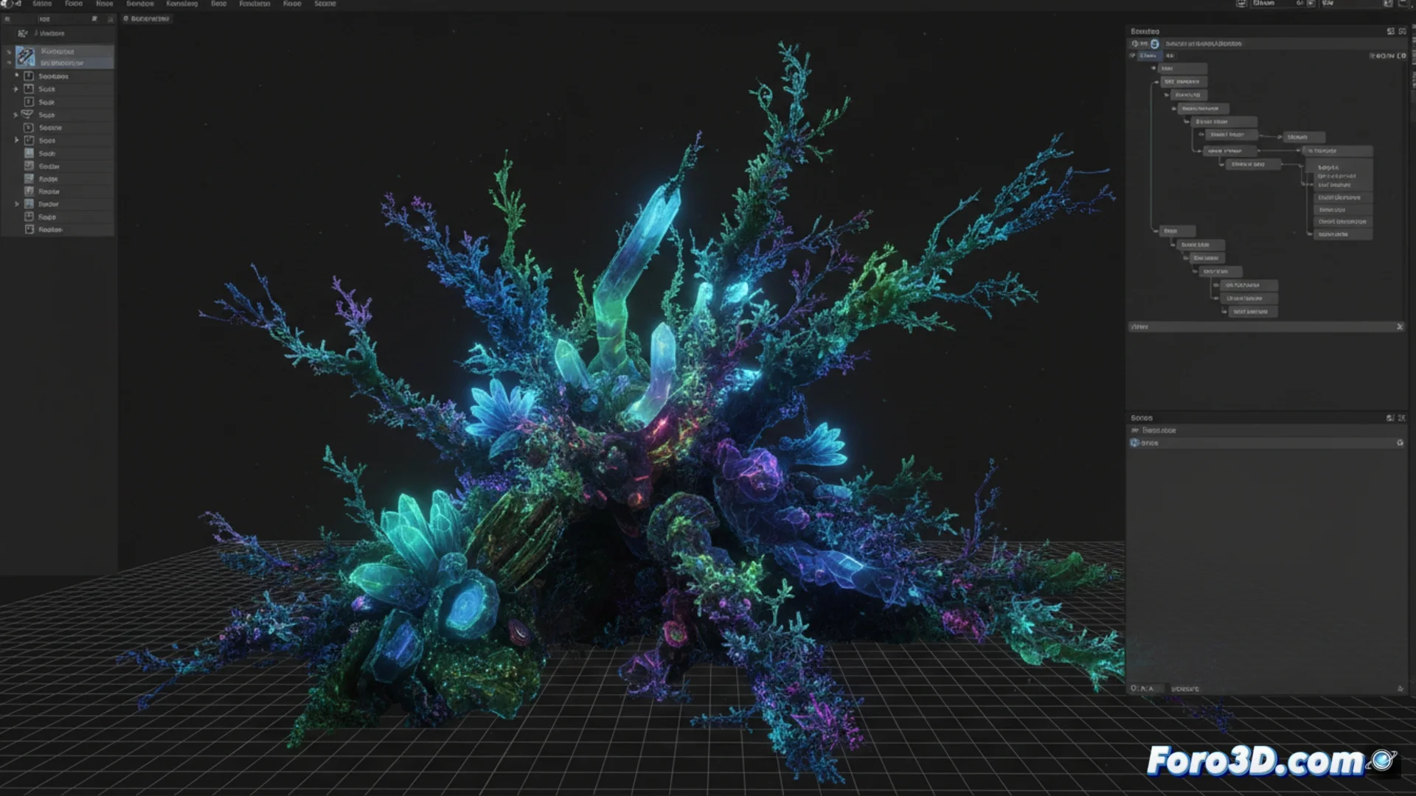Click the X button at the bottom of the node panel
Viewport: 1416px width, 796px height.
(1400, 327)
